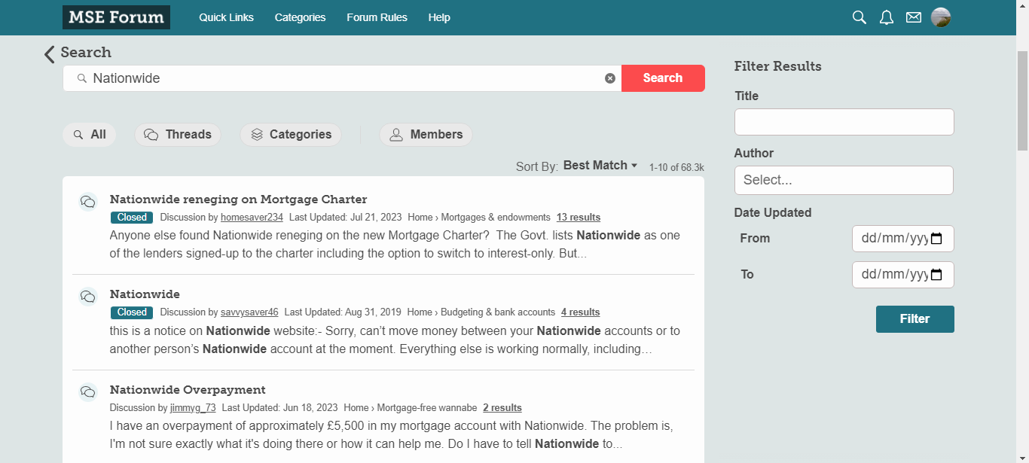Viewport: 1029px width, 463px height.
Task: Click the MSE Forum logo
Action: (x=116, y=17)
